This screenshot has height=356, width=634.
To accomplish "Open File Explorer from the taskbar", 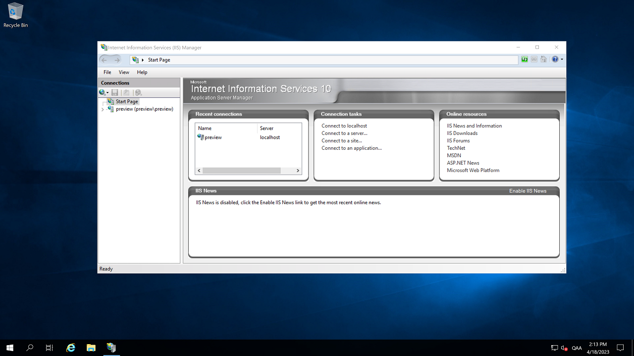I will [x=91, y=348].
